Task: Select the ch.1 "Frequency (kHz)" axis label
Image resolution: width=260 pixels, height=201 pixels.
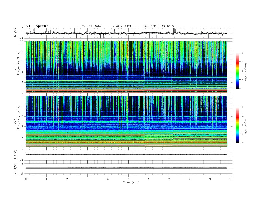Action: tap(18, 63)
